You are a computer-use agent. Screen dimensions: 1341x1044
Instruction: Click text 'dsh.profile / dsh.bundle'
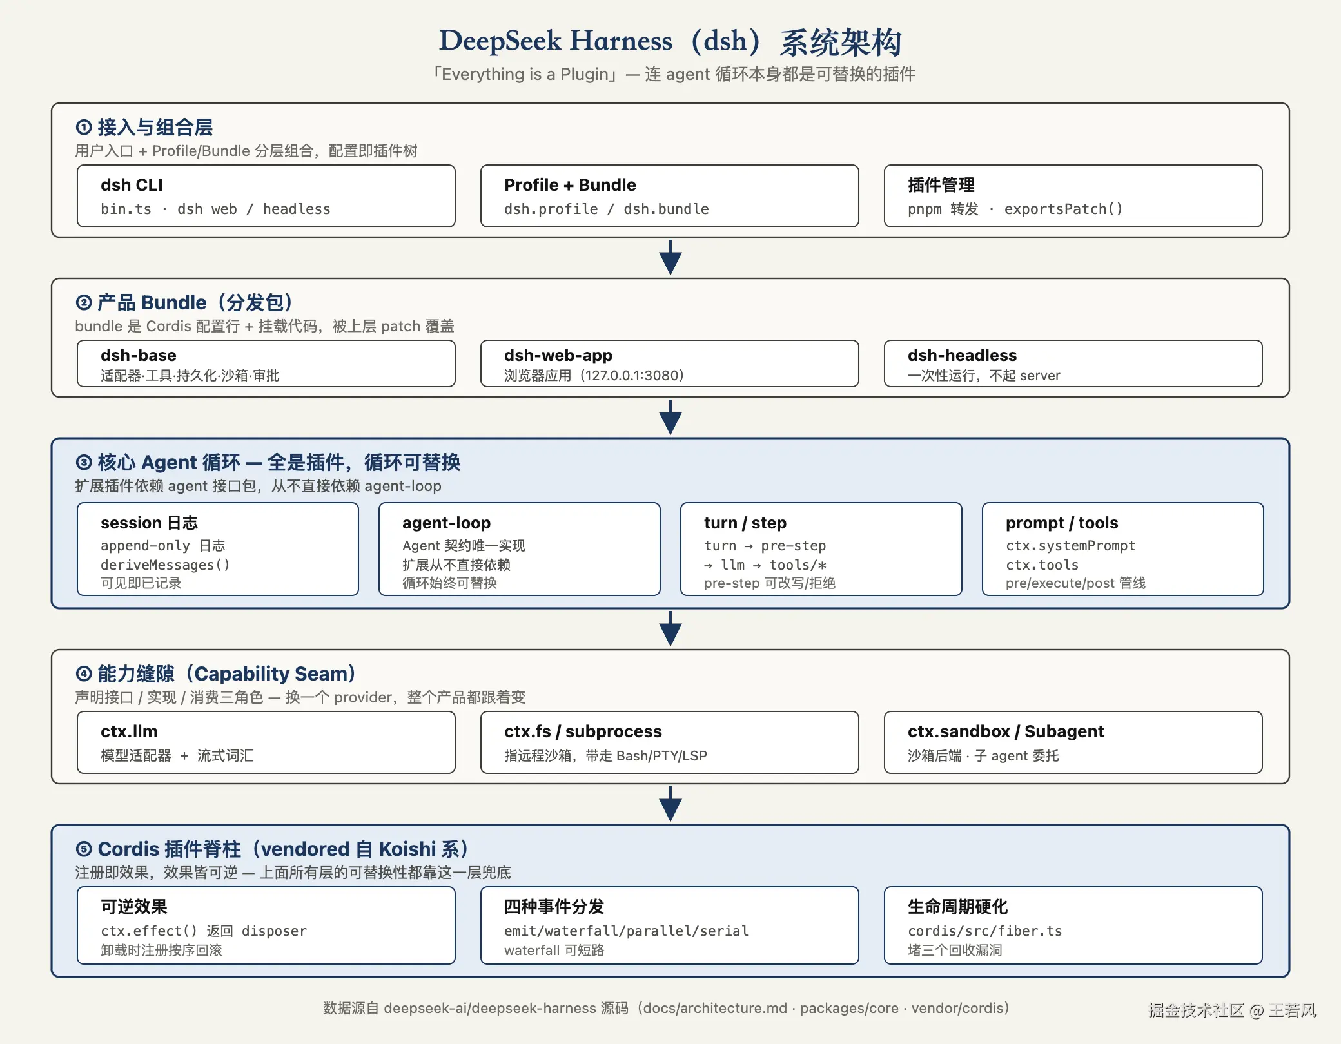coord(607,209)
